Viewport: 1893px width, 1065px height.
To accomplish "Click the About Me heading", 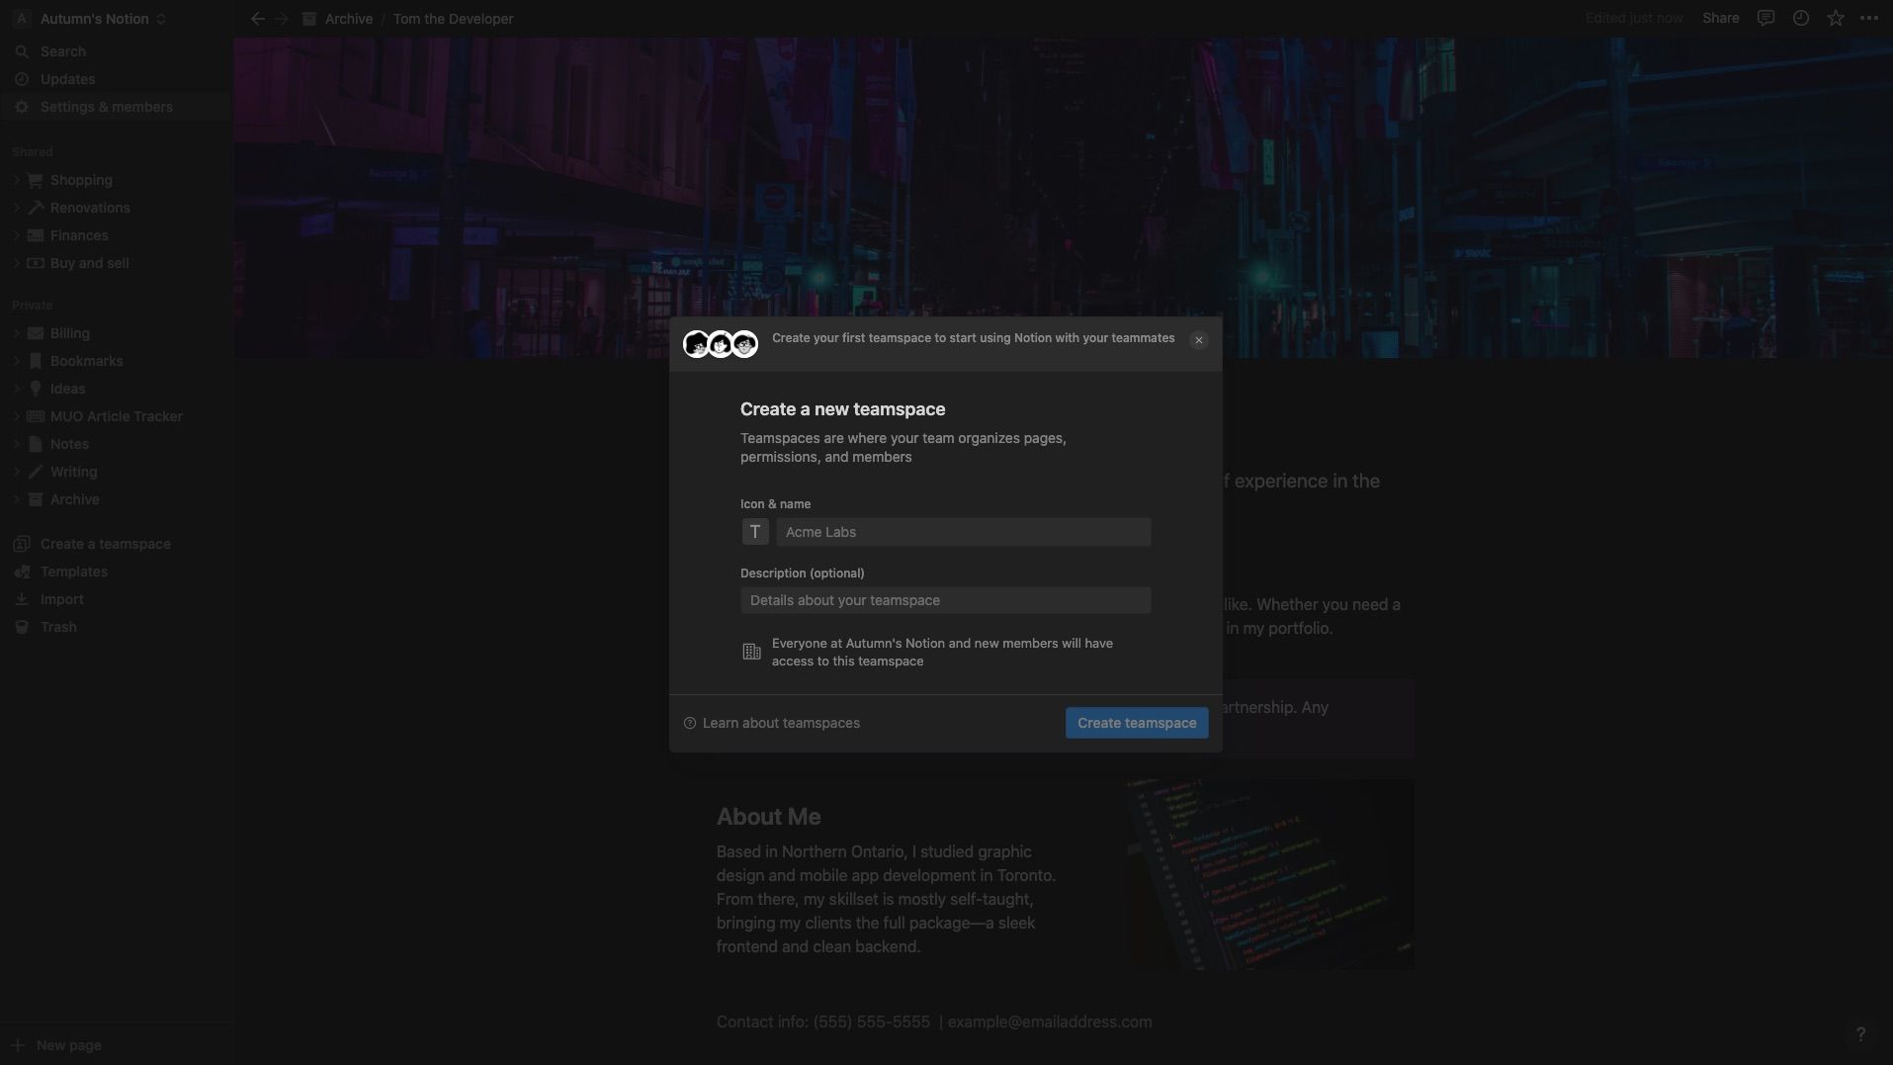I will point(769,817).
